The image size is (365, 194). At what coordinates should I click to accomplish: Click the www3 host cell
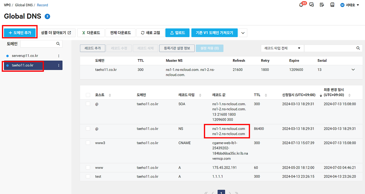click(x=100, y=143)
